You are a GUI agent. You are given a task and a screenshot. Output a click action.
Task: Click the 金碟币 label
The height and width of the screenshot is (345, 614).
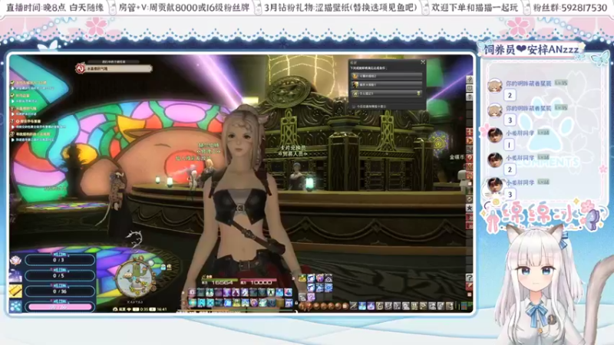point(457,157)
